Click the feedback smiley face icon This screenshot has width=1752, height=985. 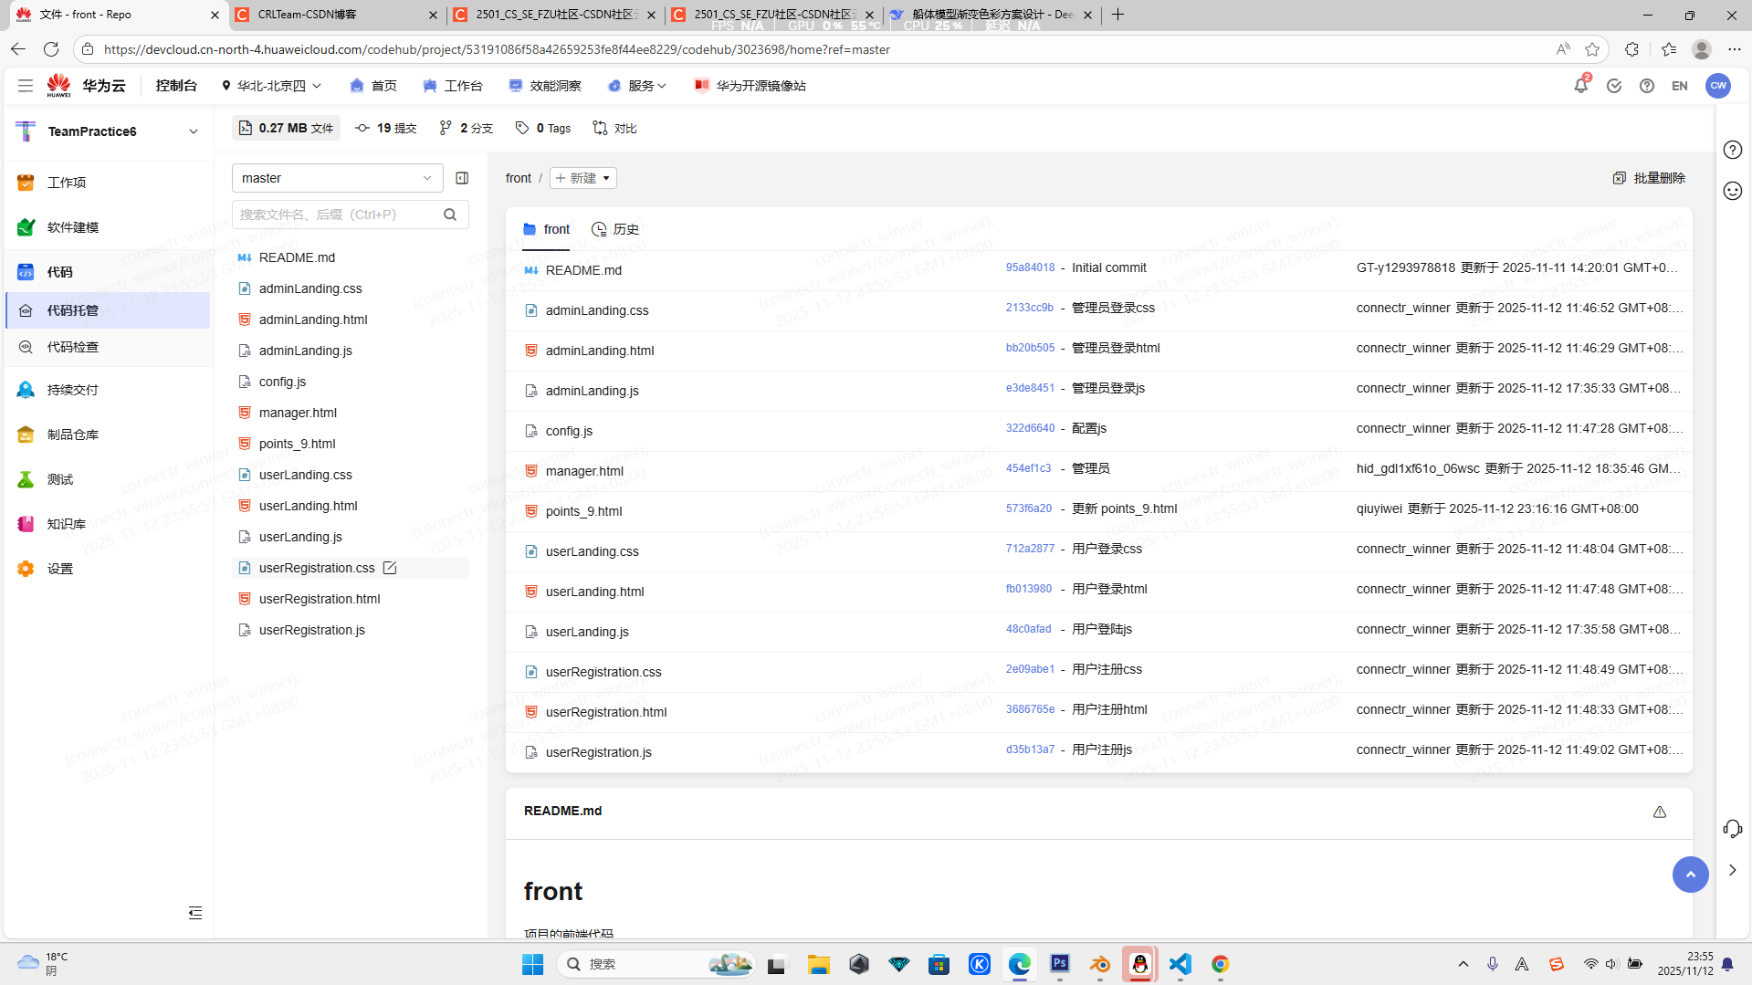pos(1732,191)
